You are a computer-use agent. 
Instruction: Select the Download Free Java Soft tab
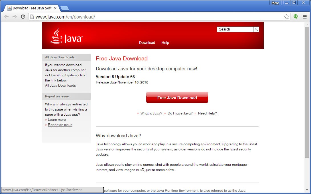[x=32, y=8]
